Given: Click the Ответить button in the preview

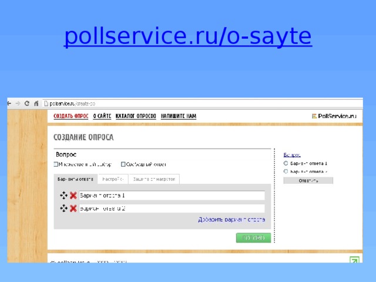Looking at the screenshot, I should coord(308,180).
